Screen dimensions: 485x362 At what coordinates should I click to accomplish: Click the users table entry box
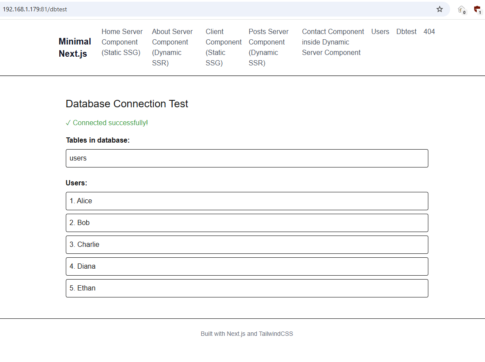click(247, 158)
